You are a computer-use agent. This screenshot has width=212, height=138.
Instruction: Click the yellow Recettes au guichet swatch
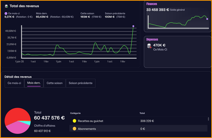coord(74,121)
